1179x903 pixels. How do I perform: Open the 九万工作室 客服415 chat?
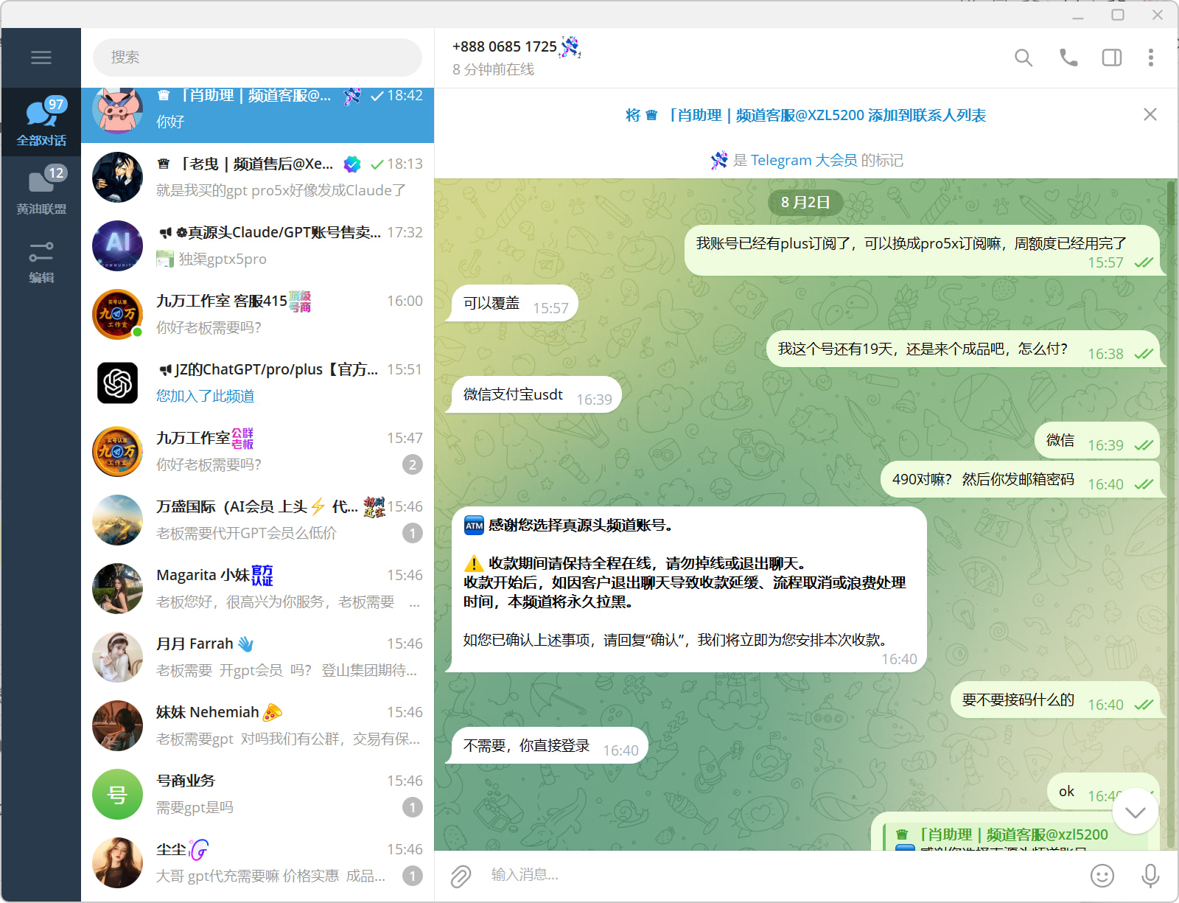[257, 314]
